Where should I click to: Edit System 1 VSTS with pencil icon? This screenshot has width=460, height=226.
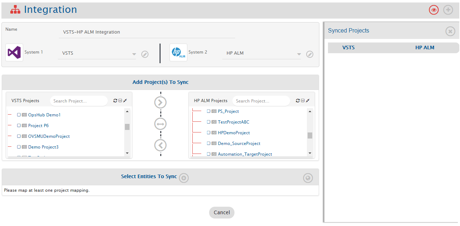(x=145, y=54)
